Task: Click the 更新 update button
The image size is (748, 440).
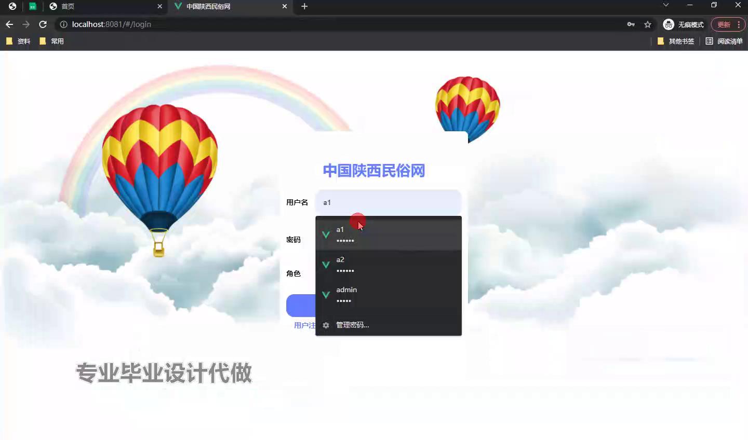Action: coord(724,24)
